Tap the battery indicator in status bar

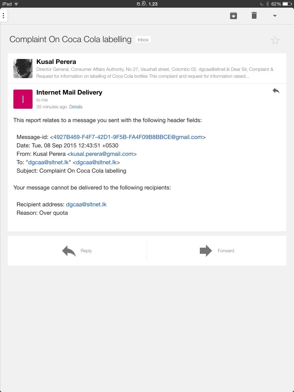[x=287, y=4]
